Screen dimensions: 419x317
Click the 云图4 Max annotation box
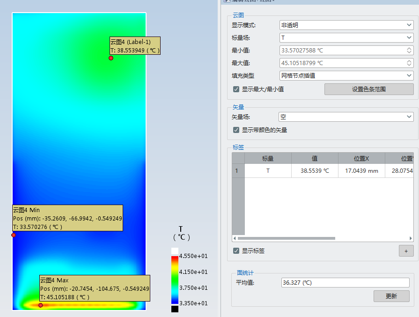(95, 288)
